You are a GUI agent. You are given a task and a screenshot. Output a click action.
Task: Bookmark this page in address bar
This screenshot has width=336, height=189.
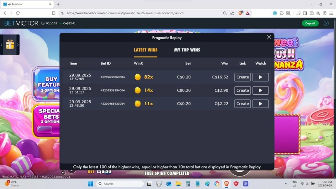coord(53,13)
